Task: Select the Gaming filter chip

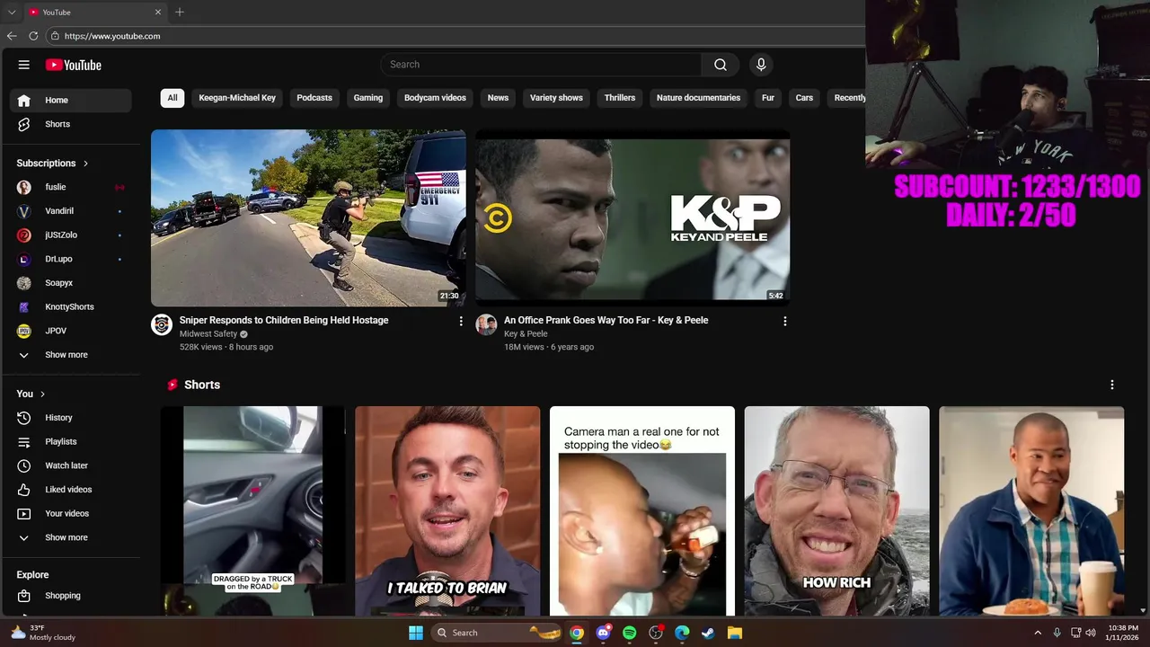Action: pyautogui.click(x=368, y=98)
